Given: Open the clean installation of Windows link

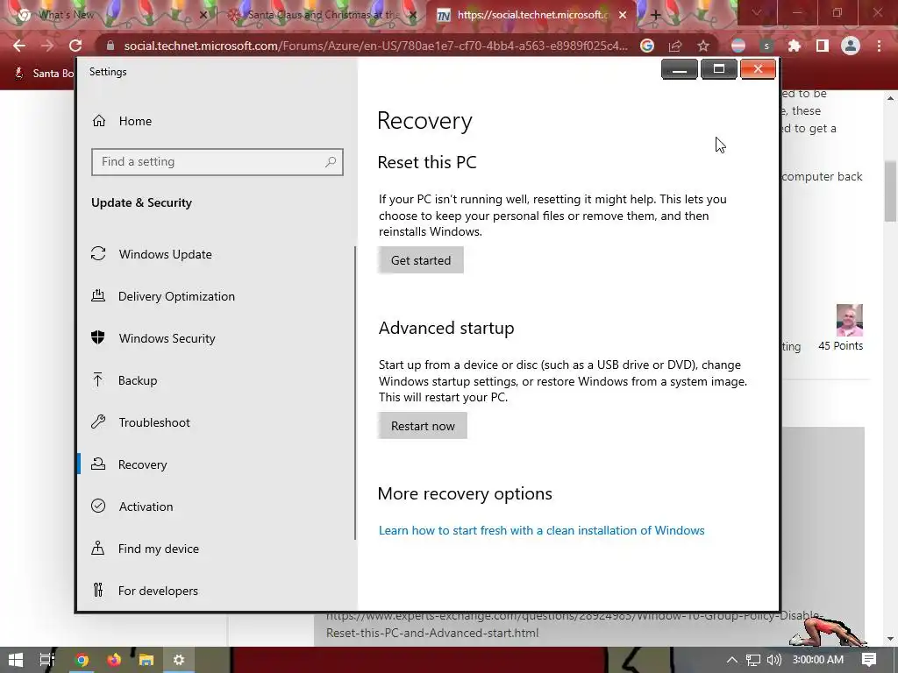Looking at the screenshot, I should tap(542, 530).
